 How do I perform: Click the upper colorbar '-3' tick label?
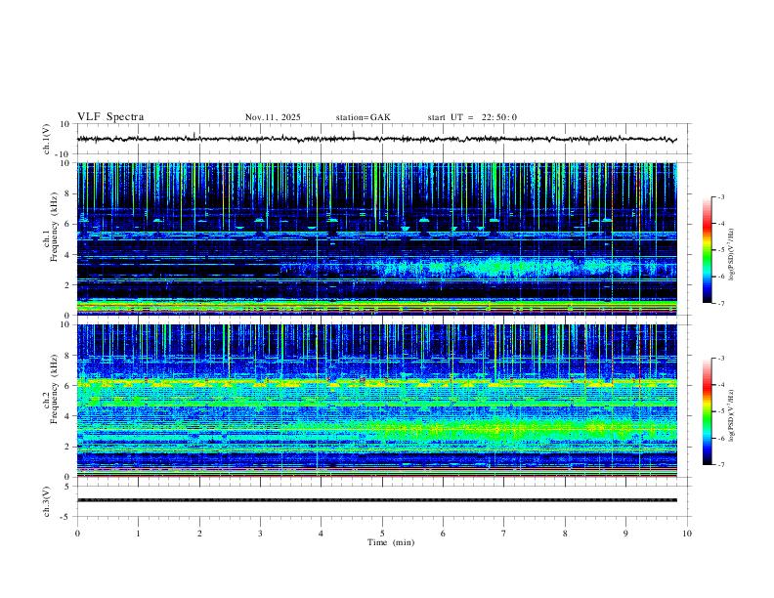[x=720, y=196]
